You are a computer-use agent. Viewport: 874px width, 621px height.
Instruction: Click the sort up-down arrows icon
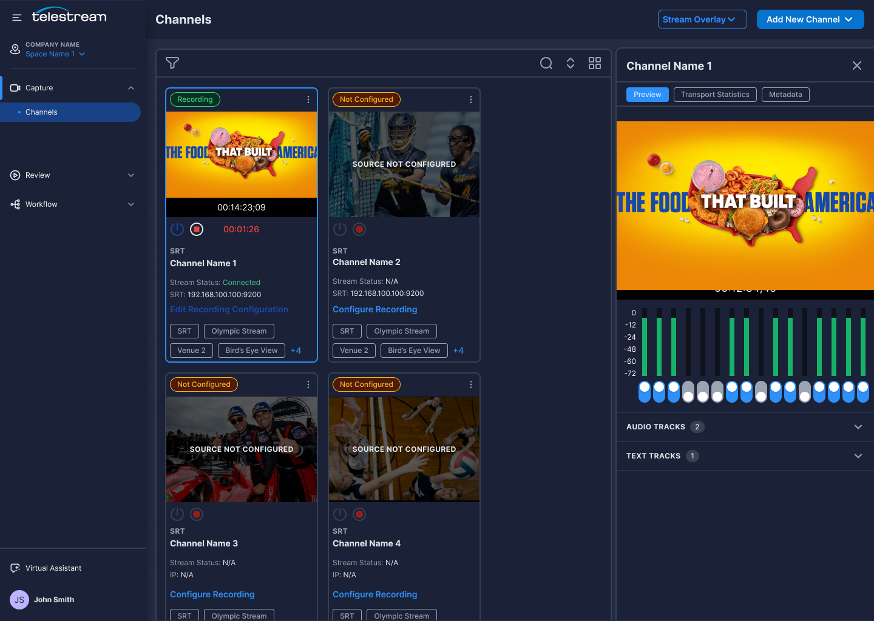(571, 63)
